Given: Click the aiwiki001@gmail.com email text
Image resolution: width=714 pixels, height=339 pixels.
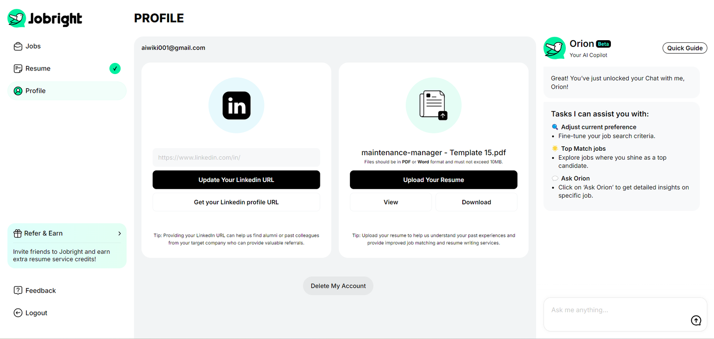Looking at the screenshot, I should pyautogui.click(x=173, y=48).
